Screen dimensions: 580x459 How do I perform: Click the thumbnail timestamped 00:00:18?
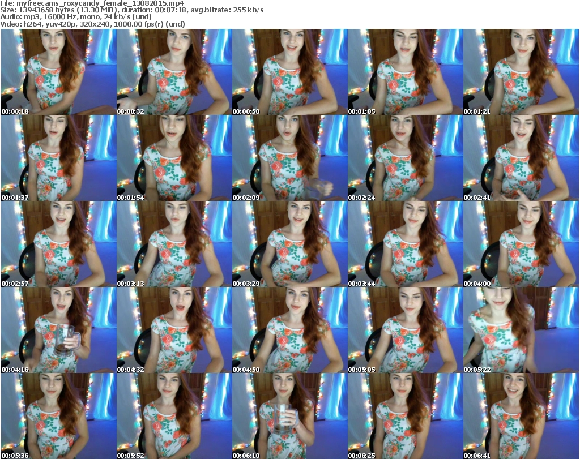[x=58, y=72]
